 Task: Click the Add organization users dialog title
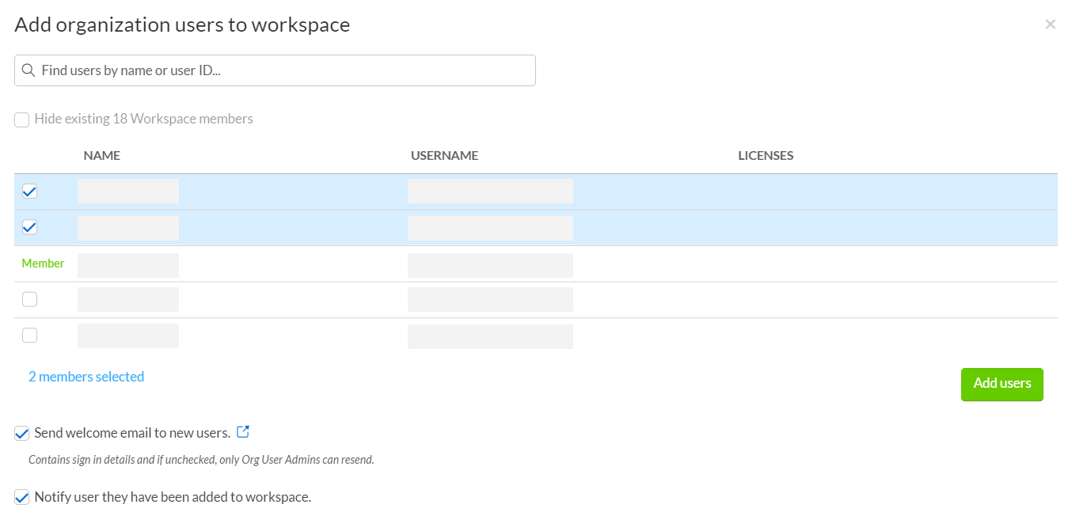[181, 25]
